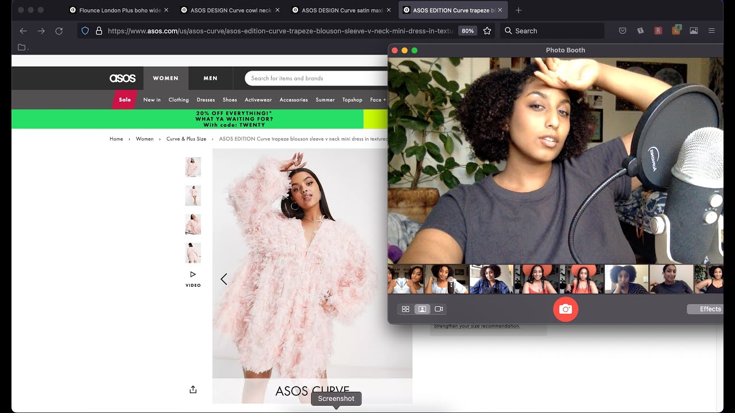
Task: Open a new browser tab
Action: 519,10
